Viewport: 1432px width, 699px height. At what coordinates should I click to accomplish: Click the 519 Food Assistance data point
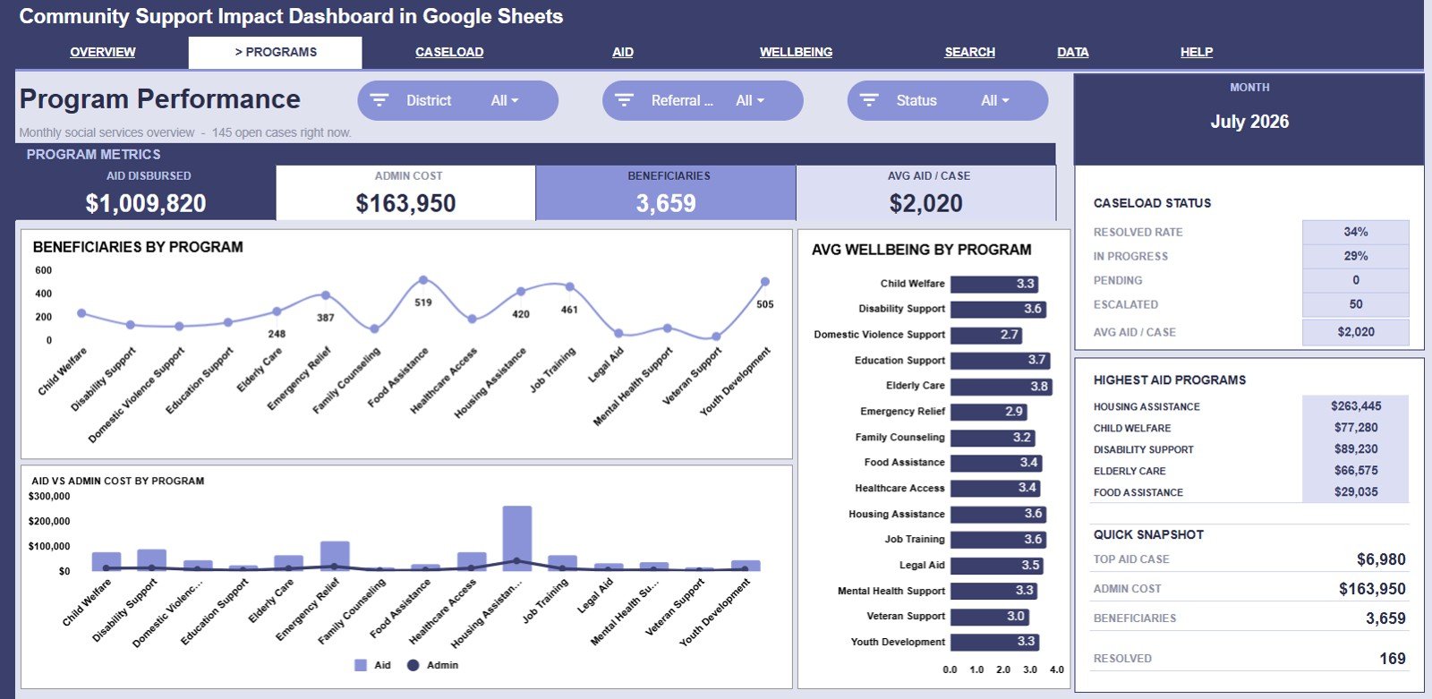point(423,280)
